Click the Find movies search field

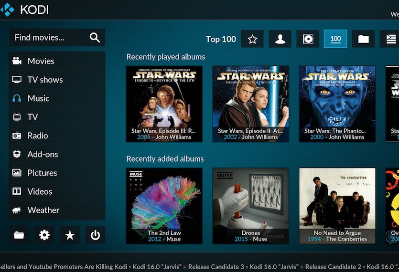48,38
